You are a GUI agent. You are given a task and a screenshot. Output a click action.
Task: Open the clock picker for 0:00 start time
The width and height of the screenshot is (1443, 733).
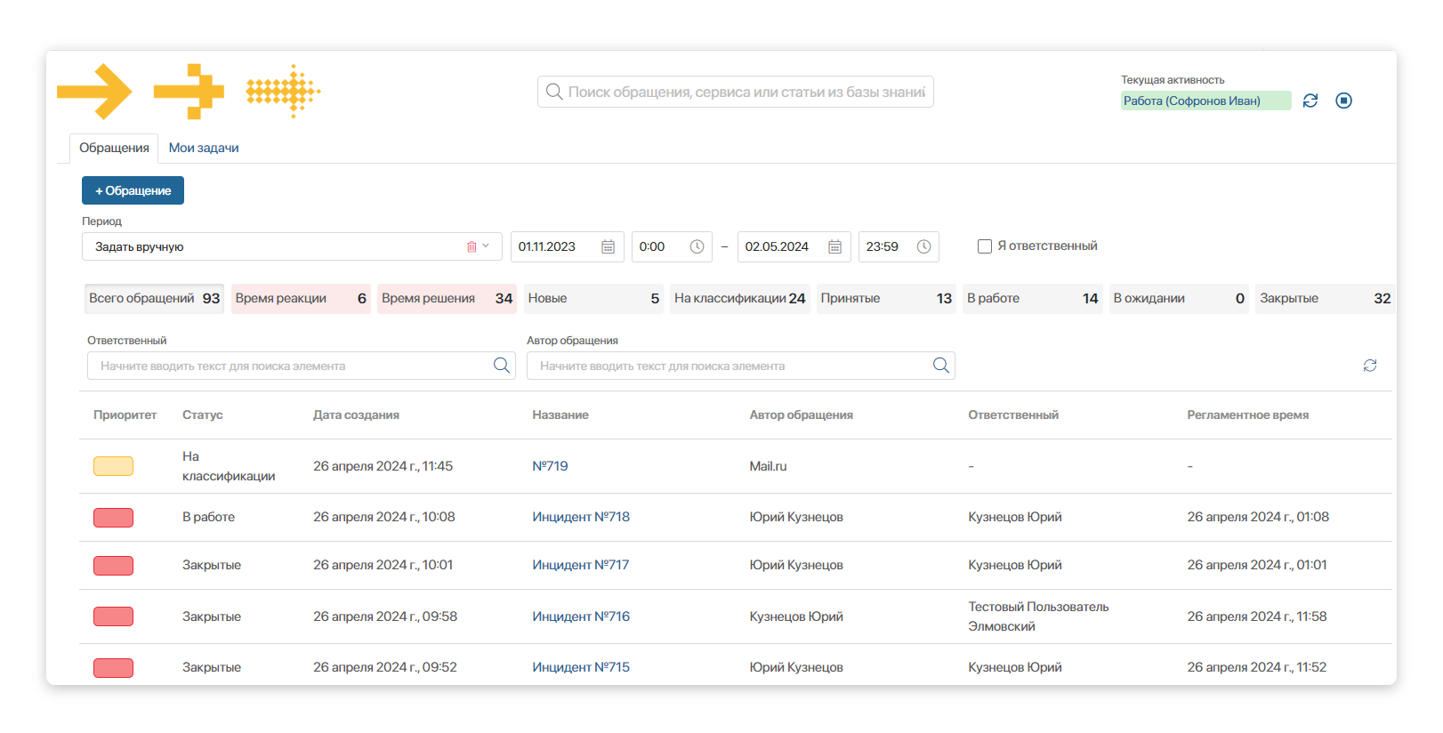click(697, 246)
